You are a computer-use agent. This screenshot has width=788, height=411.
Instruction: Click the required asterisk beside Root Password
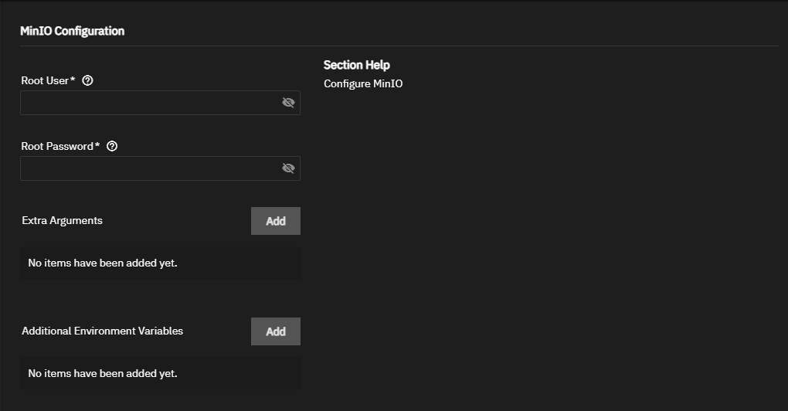[97, 145]
